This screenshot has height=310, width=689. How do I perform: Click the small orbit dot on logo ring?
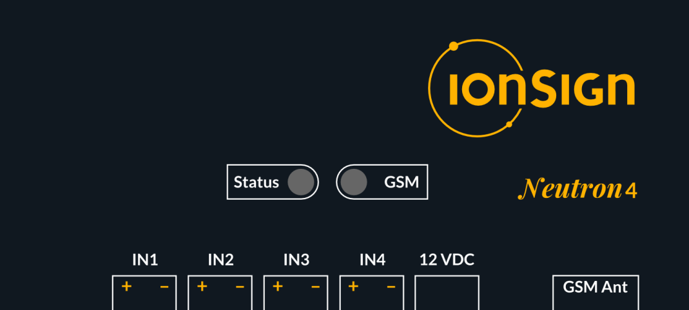509,124
